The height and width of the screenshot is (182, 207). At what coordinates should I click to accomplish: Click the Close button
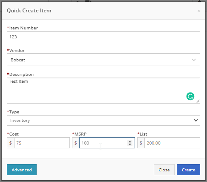click(164, 170)
